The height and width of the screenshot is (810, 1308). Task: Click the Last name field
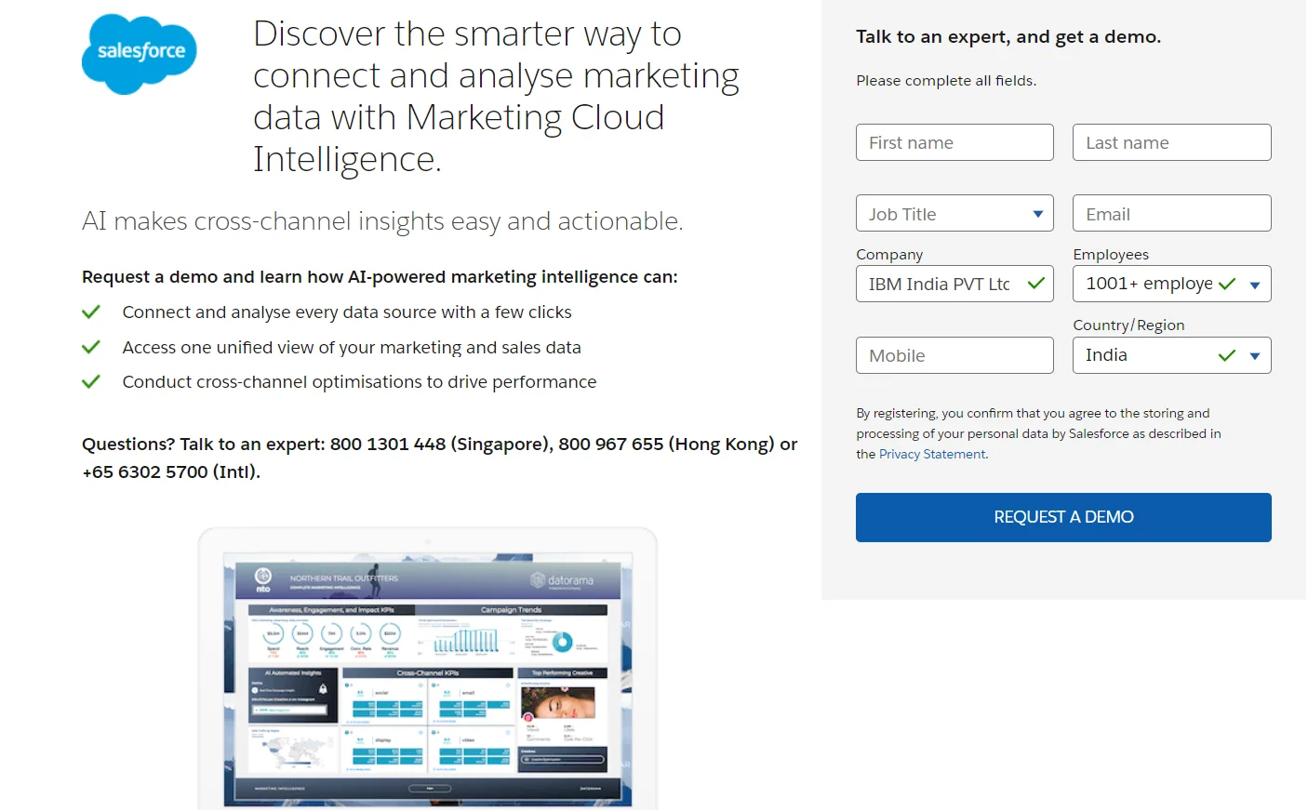(x=1172, y=142)
